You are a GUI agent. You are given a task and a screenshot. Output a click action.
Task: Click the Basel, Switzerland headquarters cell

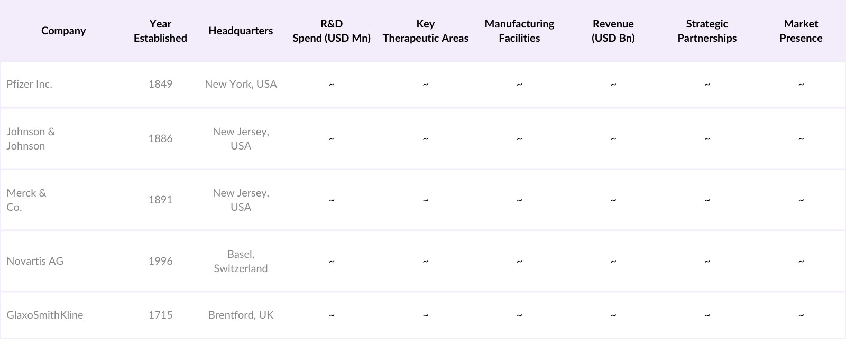tap(241, 261)
